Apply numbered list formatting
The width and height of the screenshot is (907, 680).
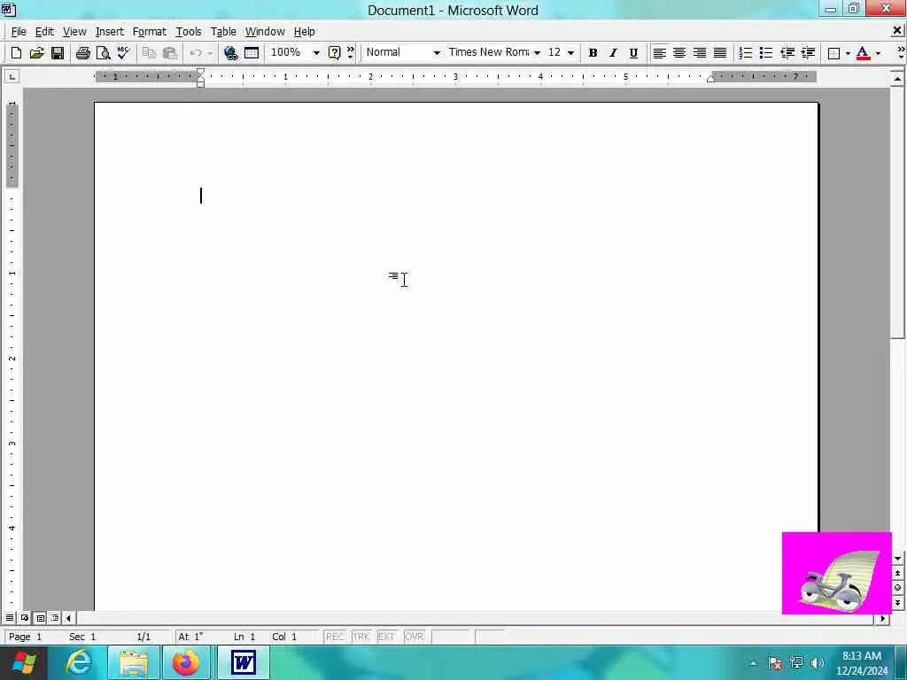click(746, 53)
